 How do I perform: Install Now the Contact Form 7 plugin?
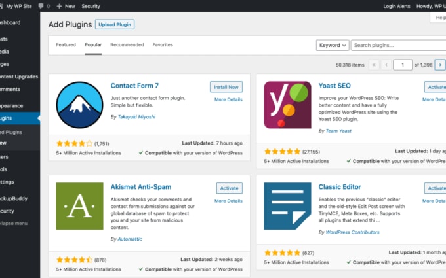tap(226, 87)
